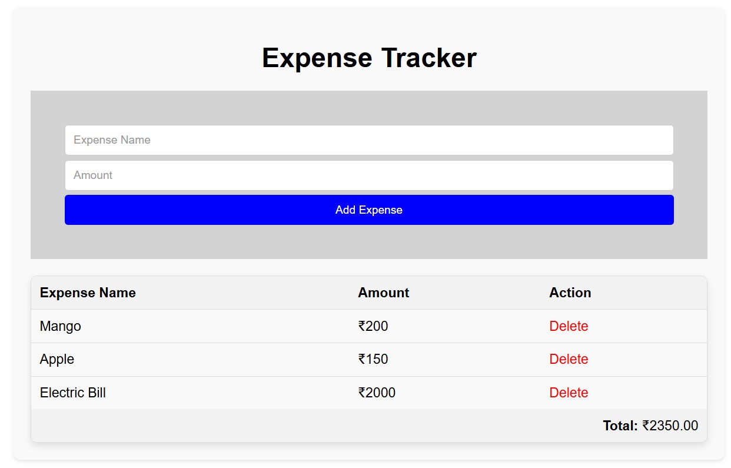Focus the Amount input field
731x468 pixels.
coord(369,175)
